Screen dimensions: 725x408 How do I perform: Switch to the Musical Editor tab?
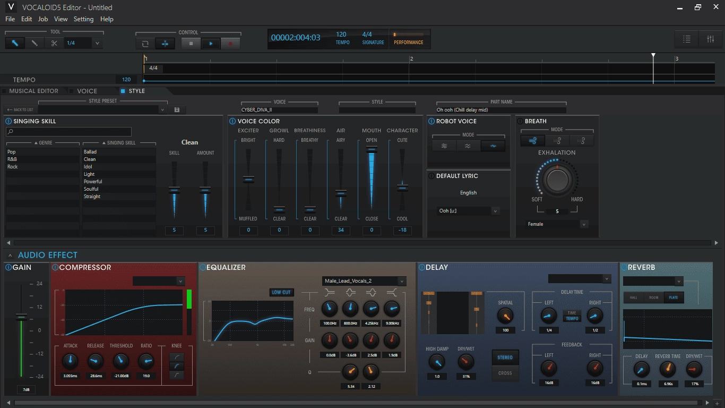point(33,91)
